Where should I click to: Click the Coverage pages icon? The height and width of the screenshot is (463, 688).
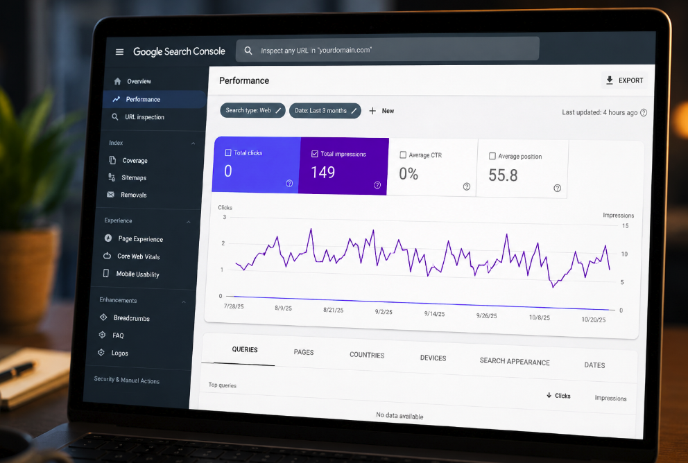pyautogui.click(x=112, y=160)
